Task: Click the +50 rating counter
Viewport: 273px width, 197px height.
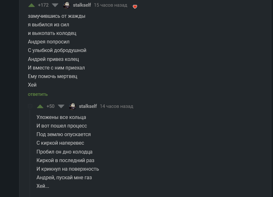Action: [x=51, y=106]
